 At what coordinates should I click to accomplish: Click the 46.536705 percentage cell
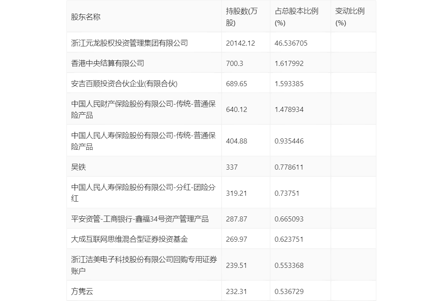pos(291,43)
